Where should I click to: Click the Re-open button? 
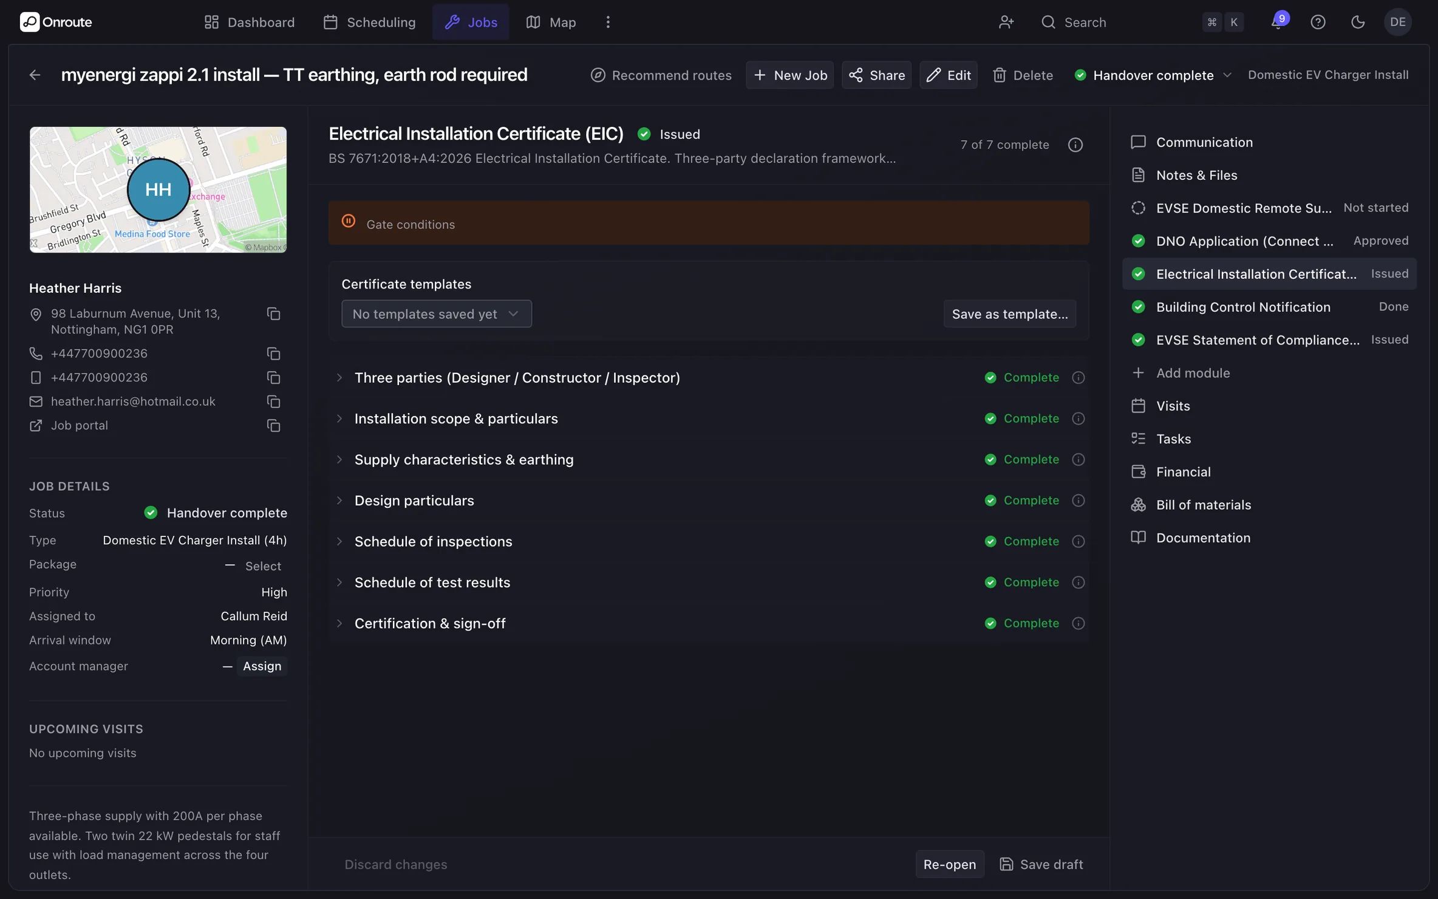coord(950,864)
